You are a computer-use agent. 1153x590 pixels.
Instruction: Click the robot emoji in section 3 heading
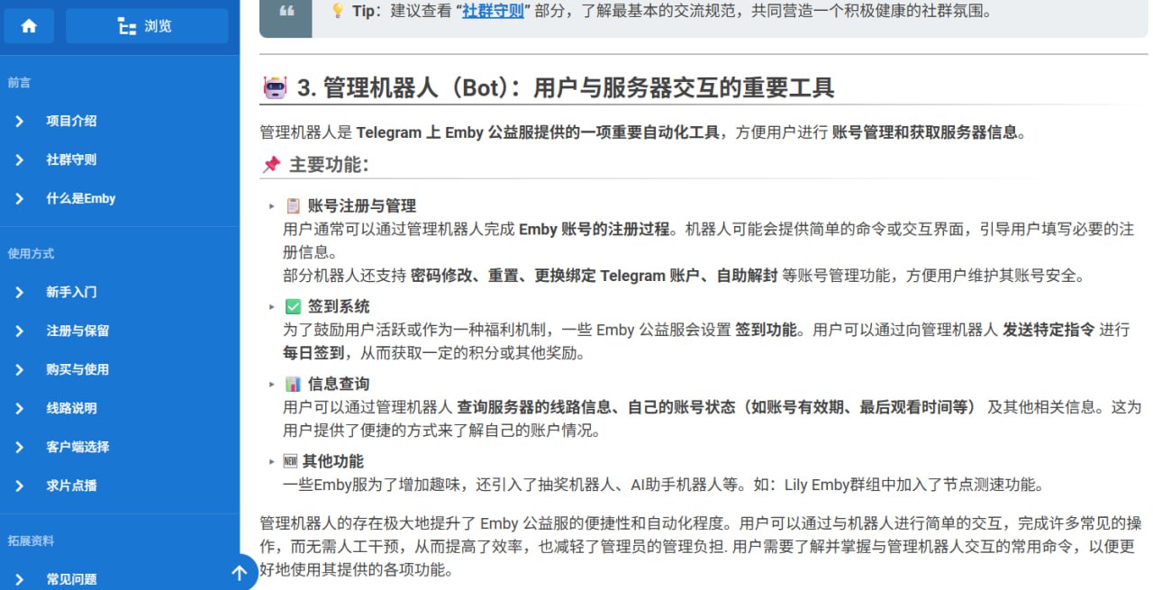[275, 87]
